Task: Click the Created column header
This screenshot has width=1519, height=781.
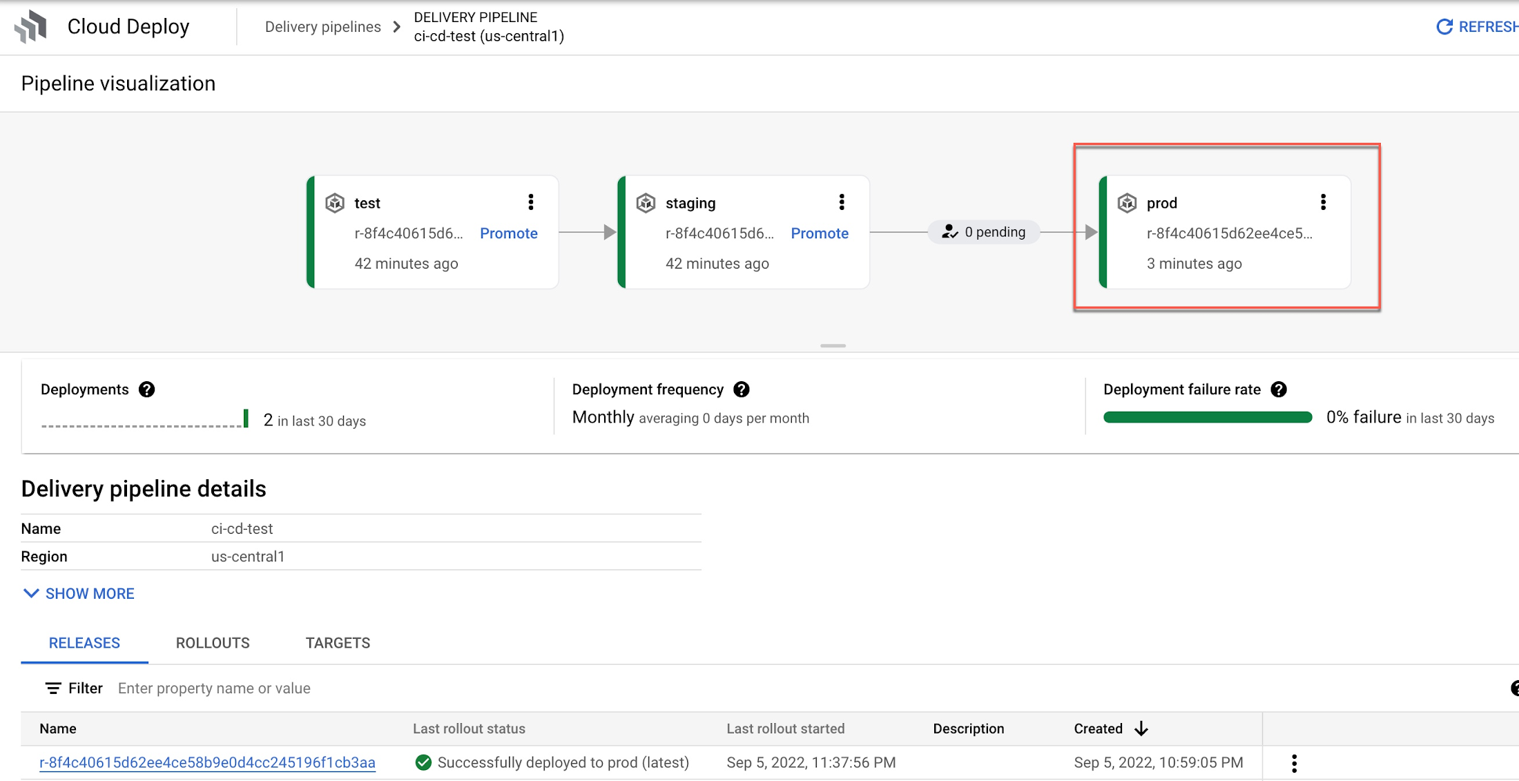Action: tap(1098, 729)
